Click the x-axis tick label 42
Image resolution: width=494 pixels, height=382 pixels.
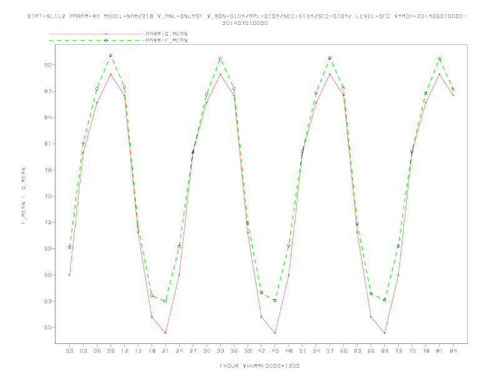[261, 351]
